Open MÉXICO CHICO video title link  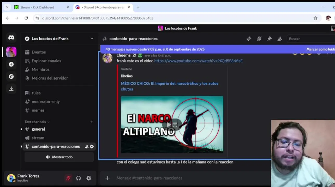click(170, 86)
